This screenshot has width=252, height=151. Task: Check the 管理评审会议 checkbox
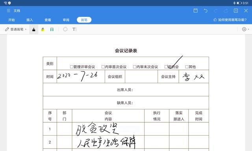[x=72, y=67]
